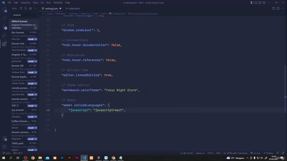Open the File menu
Viewport: 287px width, 161px height.
coord(9,3)
